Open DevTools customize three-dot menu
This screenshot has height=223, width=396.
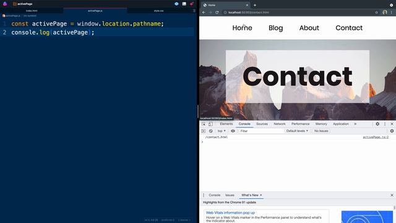pyautogui.click(x=385, y=124)
